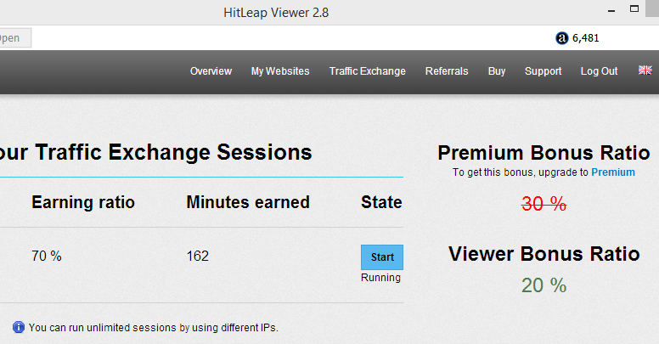The width and height of the screenshot is (659, 344).
Task: Click the partially visible Open button
Action: click(x=15, y=38)
